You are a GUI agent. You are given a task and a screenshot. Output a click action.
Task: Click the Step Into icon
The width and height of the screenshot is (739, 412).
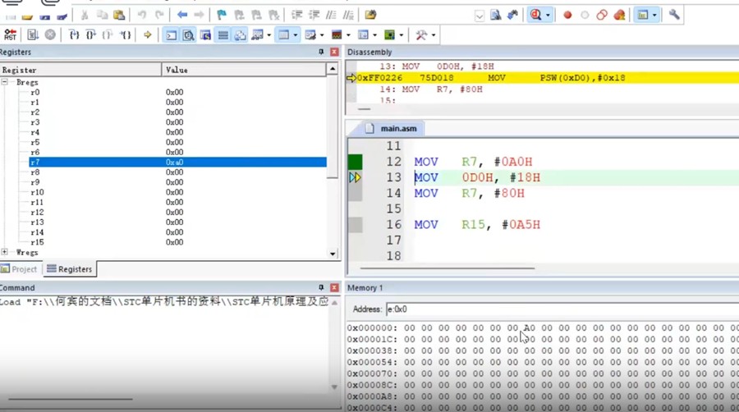pyautogui.click(x=74, y=34)
